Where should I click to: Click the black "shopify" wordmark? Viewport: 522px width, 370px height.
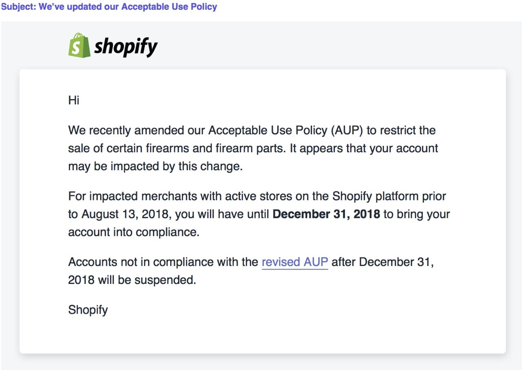tap(126, 47)
